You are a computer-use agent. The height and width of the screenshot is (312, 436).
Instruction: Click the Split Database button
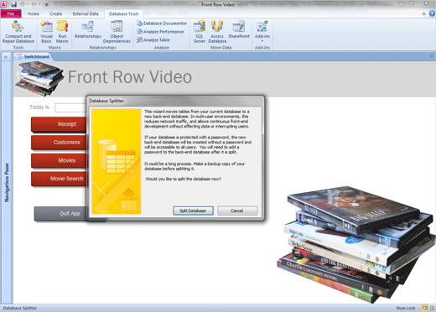[193, 211]
